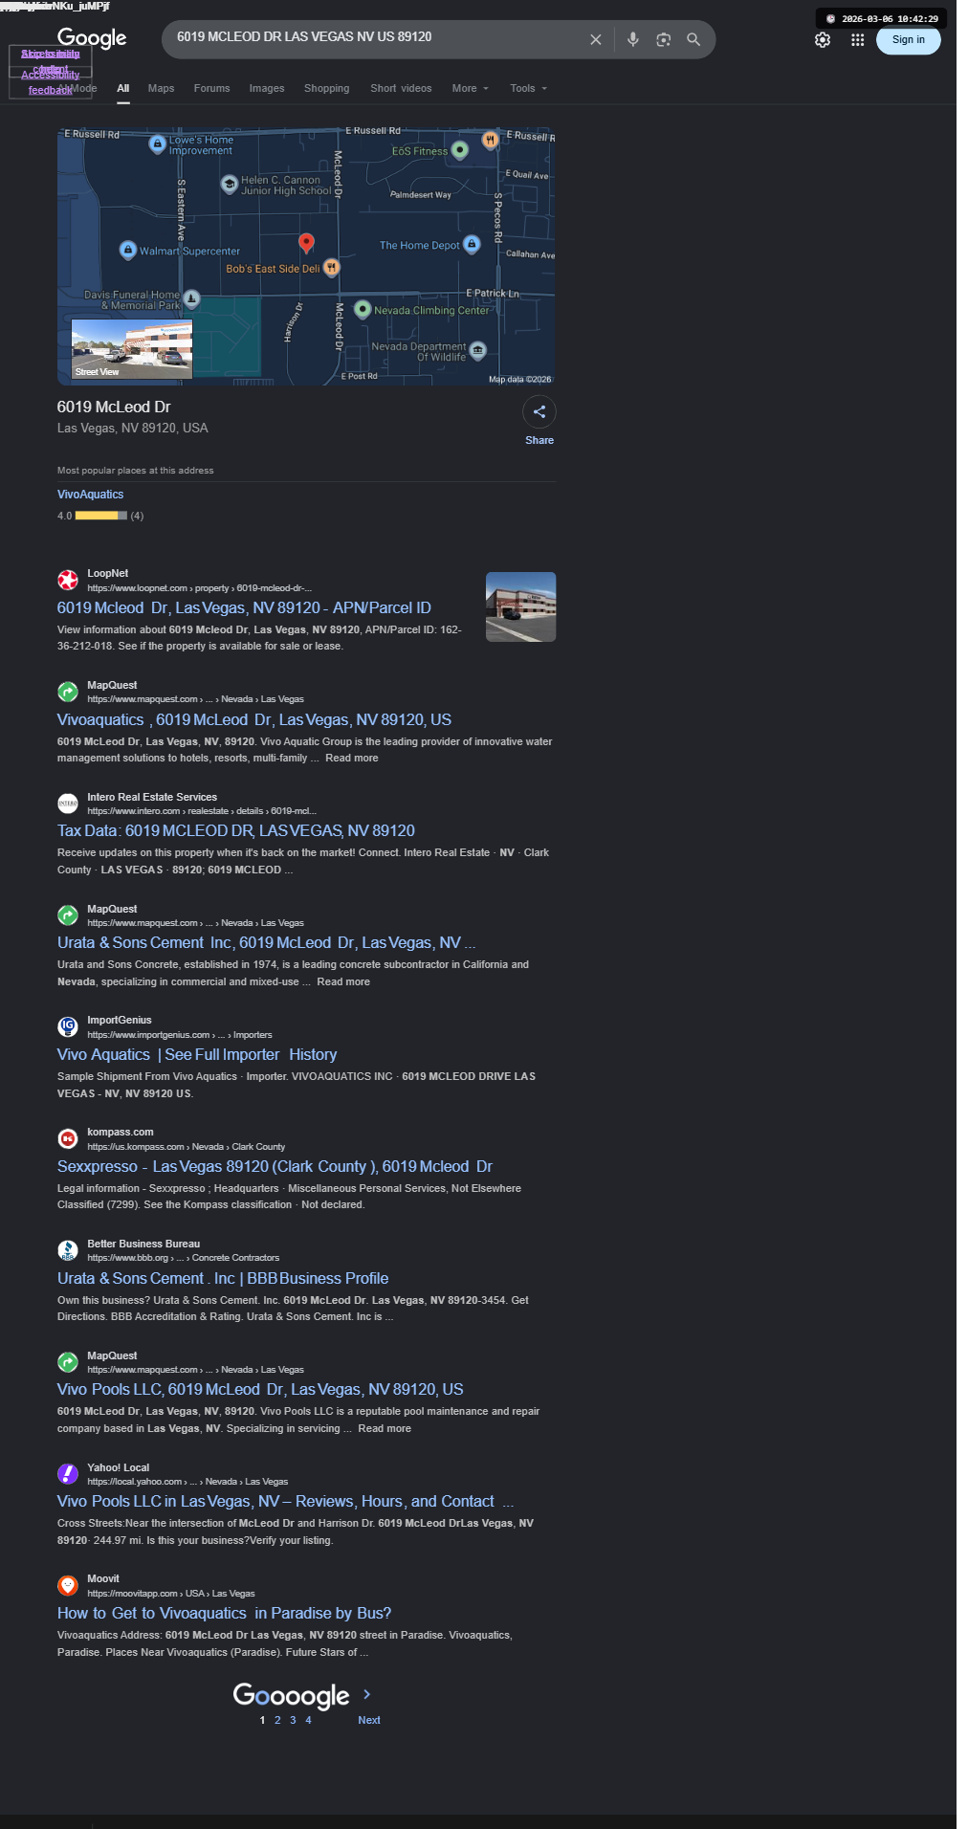Open the Google apps grid

pyautogui.click(x=858, y=40)
